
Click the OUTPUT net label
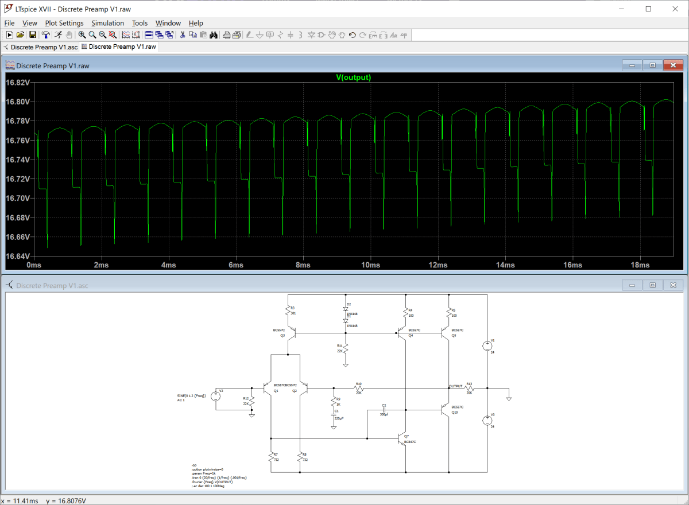point(456,386)
